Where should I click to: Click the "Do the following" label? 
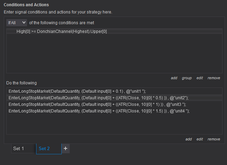coord(21,83)
